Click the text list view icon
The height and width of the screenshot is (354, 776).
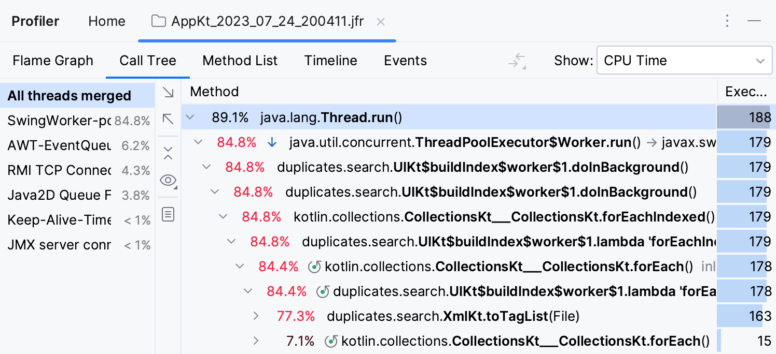pyautogui.click(x=168, y=214)
